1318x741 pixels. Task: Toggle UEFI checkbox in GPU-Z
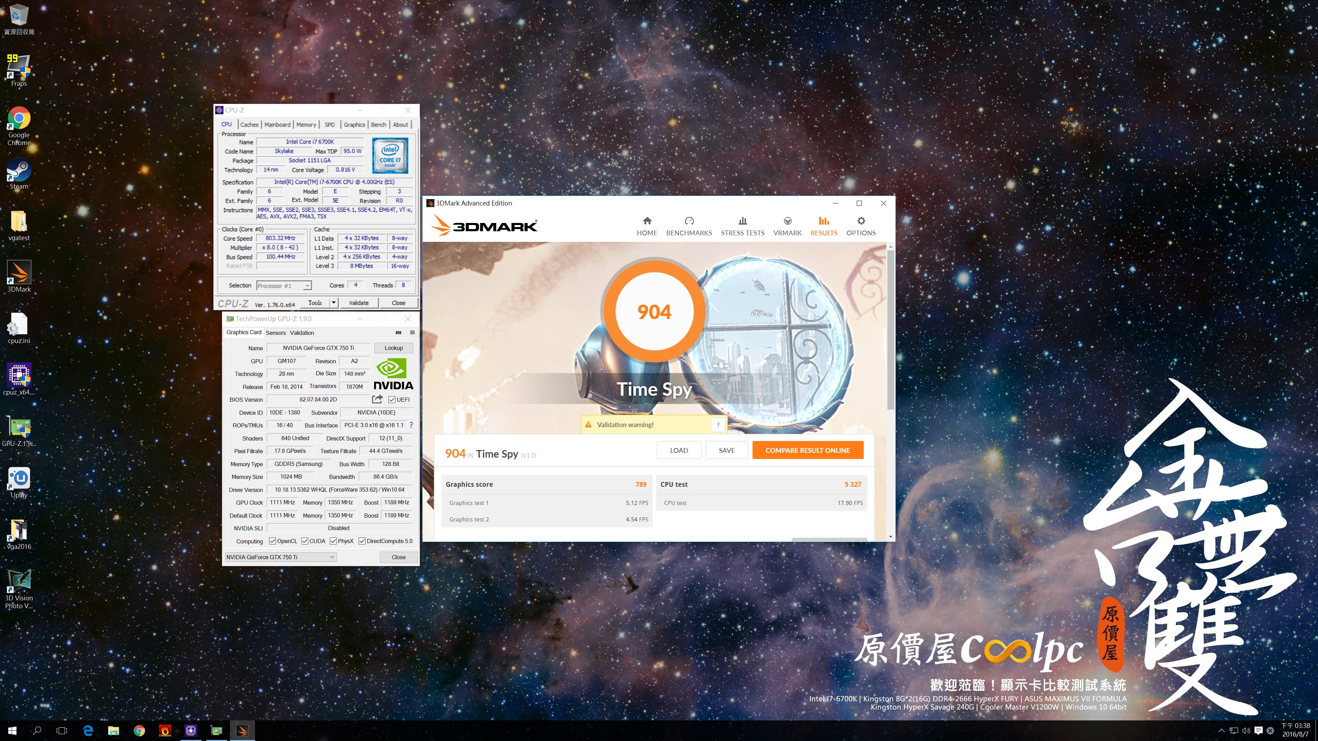click(x=392, y=399)
